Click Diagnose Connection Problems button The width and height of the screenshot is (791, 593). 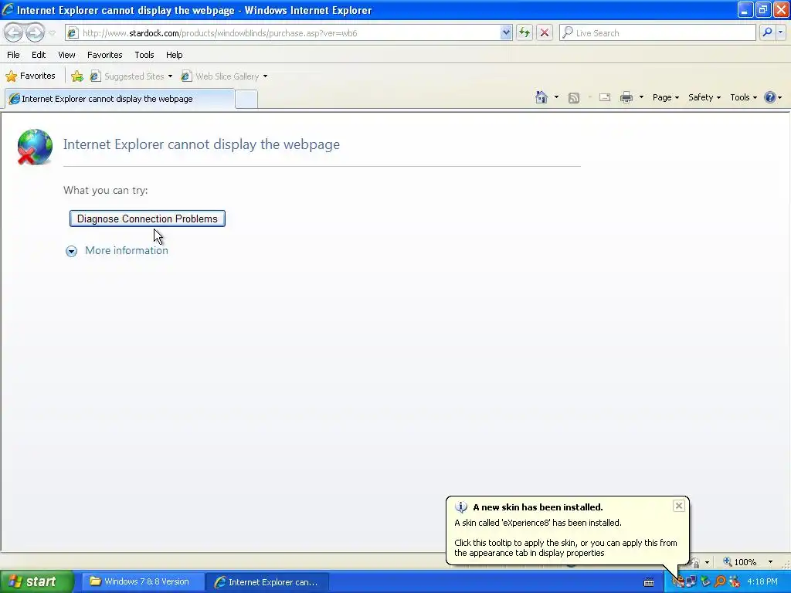(148, 219)
